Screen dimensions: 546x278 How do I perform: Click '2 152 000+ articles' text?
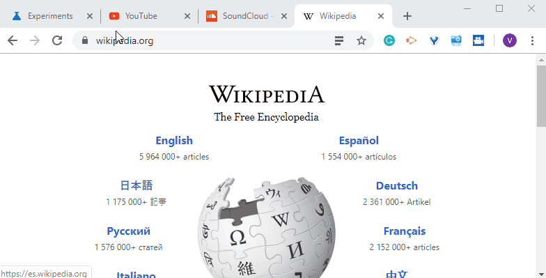(404, 247)
